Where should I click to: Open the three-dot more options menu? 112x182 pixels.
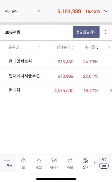[106, 32]
